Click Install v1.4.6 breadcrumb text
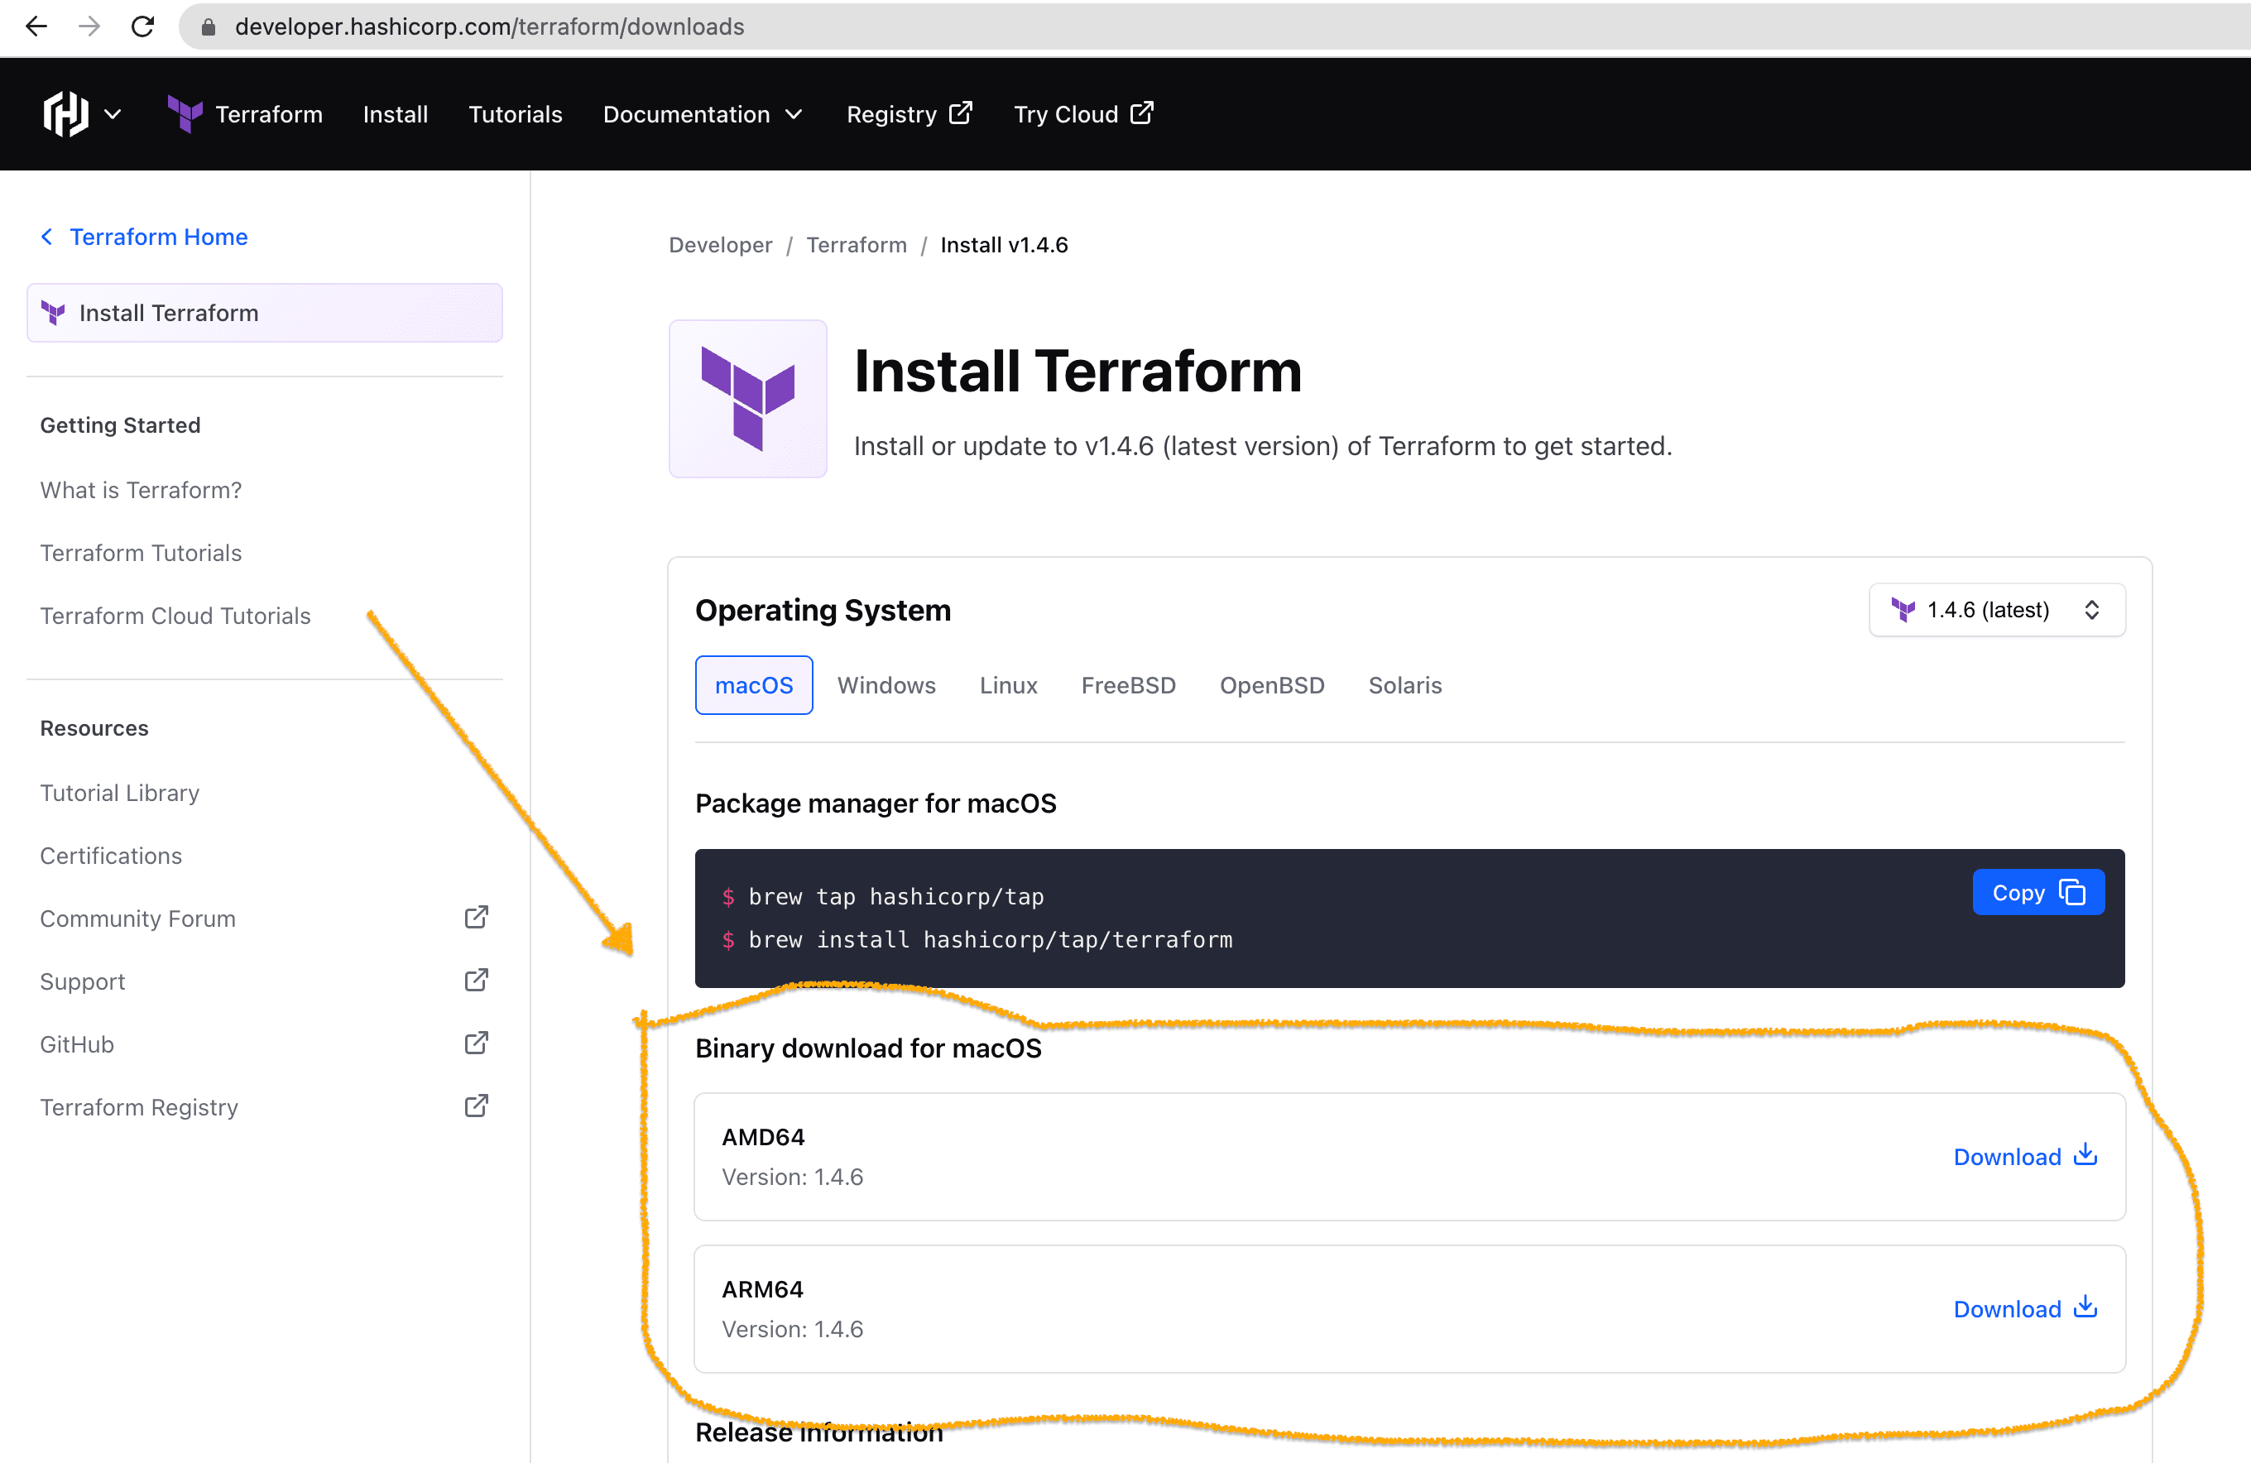This screenshot has width=2251, height=1463. [1005, 245]
